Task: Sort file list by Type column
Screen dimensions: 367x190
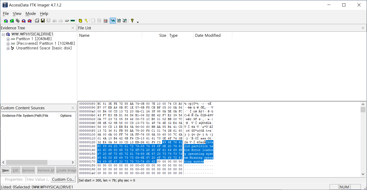Action: [x=180, y=35]
